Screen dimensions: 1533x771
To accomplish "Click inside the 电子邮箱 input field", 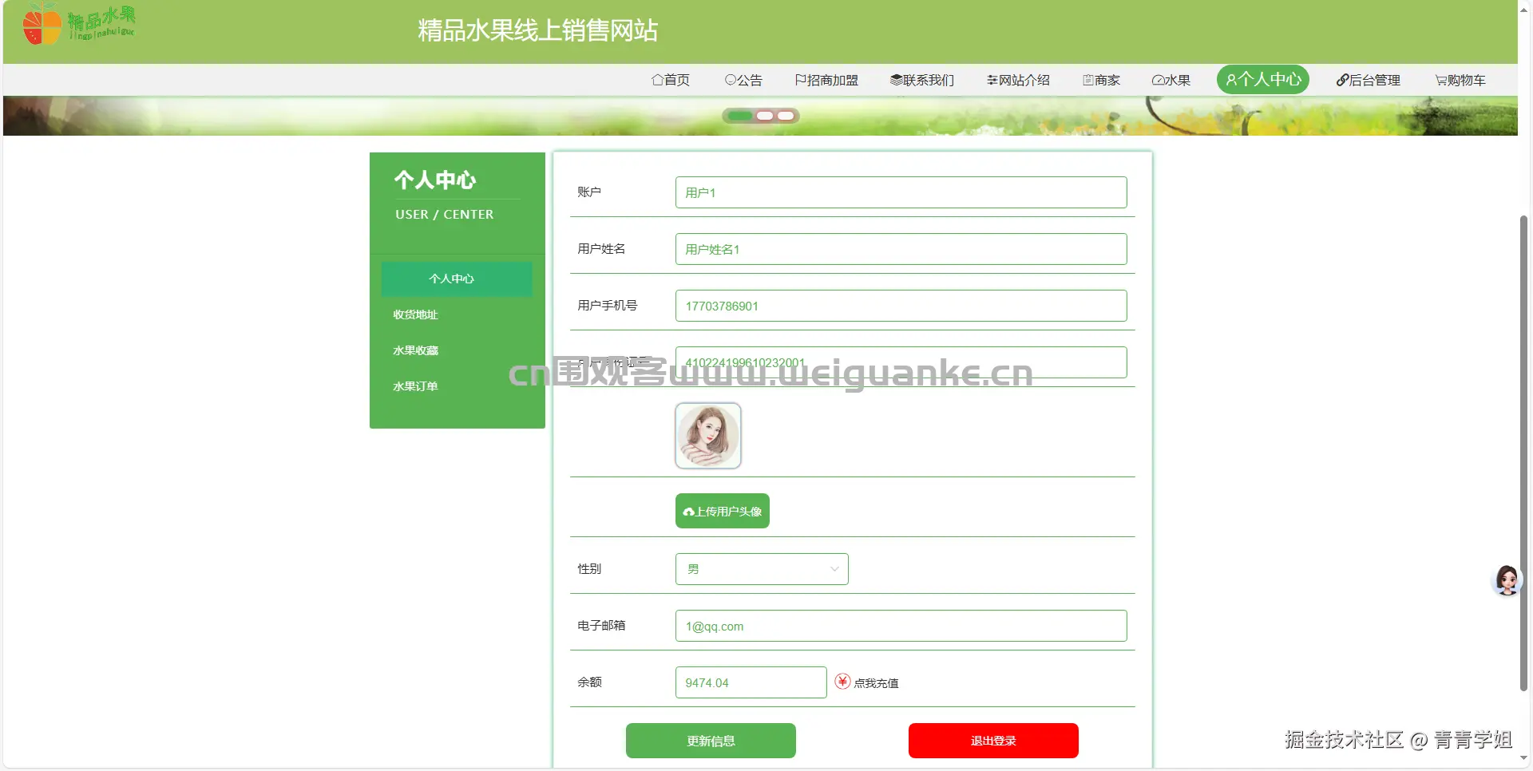I will (x=901, y=626).
